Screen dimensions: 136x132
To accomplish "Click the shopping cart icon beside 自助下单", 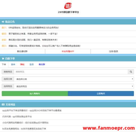I will click(x=3, y=59).
